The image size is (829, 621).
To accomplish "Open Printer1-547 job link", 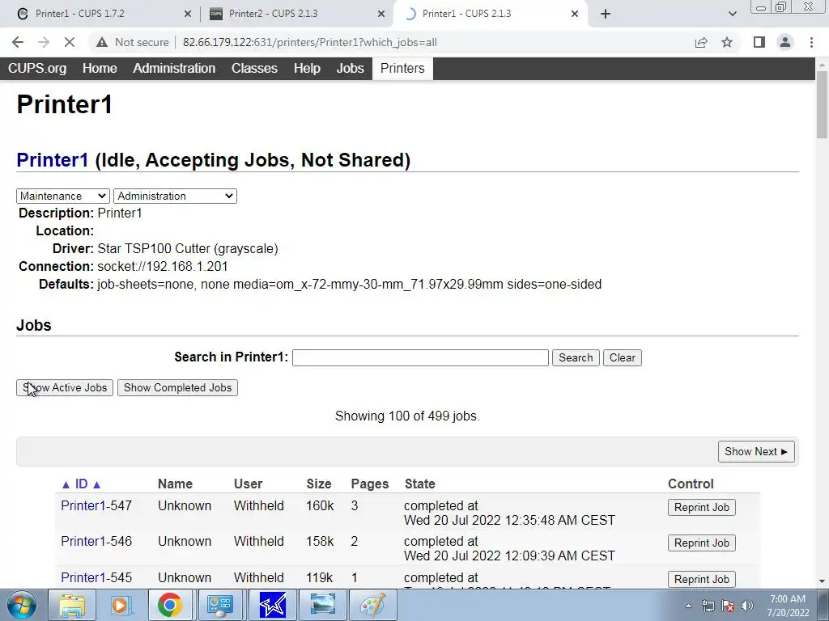I will click(96, 506).
